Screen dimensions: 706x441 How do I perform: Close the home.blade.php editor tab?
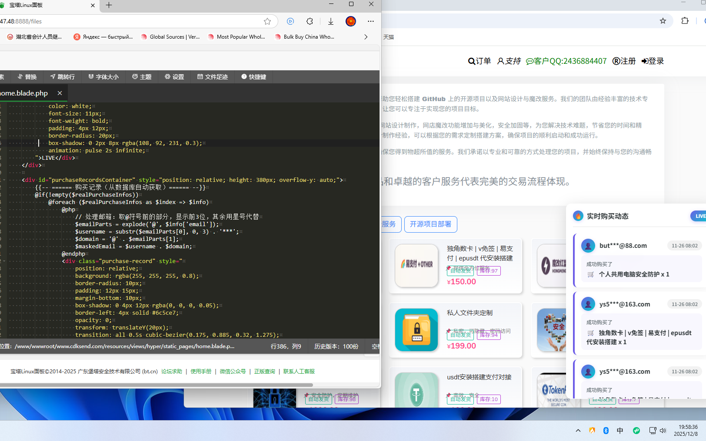point(60,93)
